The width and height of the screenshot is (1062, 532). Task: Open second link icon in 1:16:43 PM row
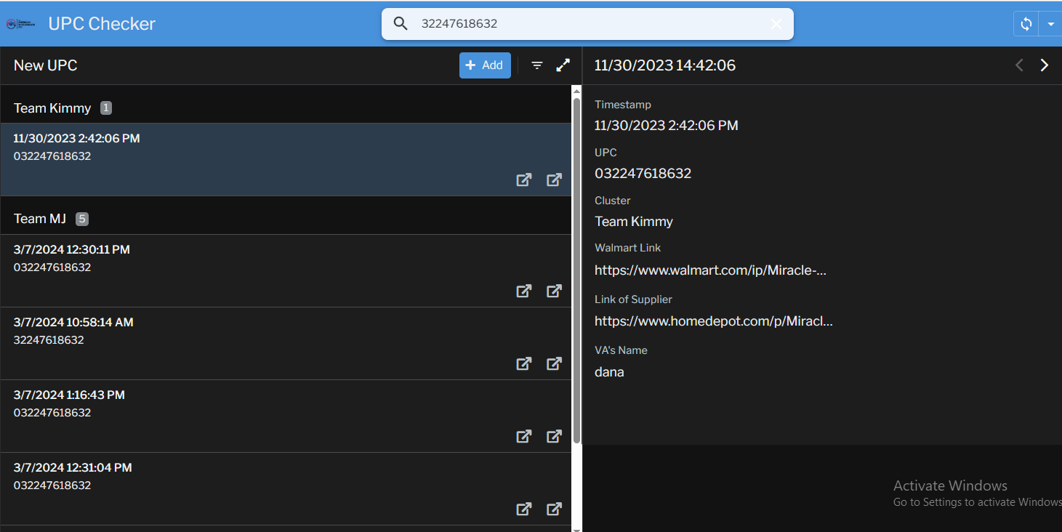555,436
